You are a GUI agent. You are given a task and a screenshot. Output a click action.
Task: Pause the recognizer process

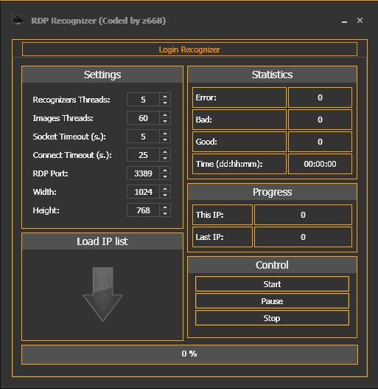[x=272, y=301]
